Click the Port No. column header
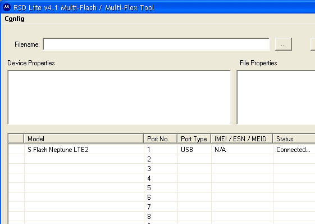Viewport: 315px width, 224px height. (x=161, y=139)
